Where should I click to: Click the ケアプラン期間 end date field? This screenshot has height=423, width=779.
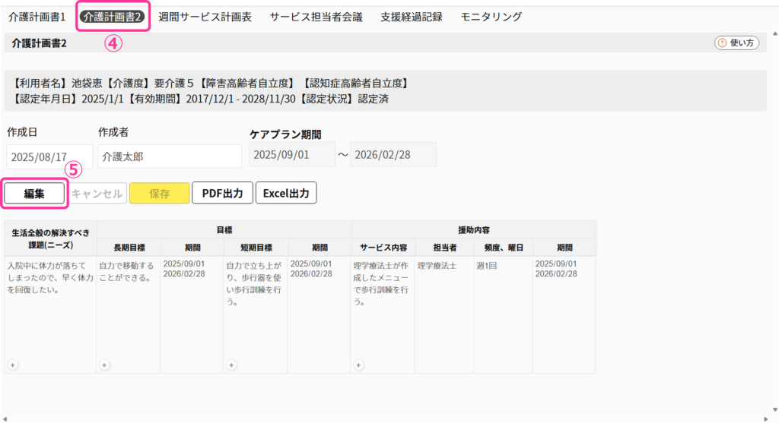pyautogui.click(x=393, y=154)
